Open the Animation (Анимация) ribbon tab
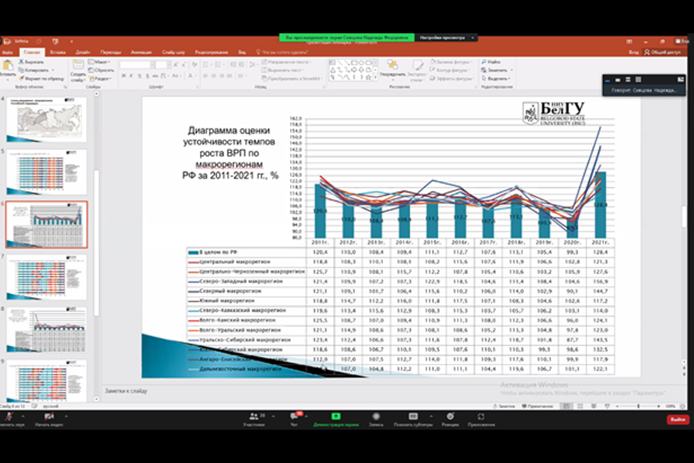The width and height of the screenshot is (694, 463). pyautogui.click(x=141, y=52)
